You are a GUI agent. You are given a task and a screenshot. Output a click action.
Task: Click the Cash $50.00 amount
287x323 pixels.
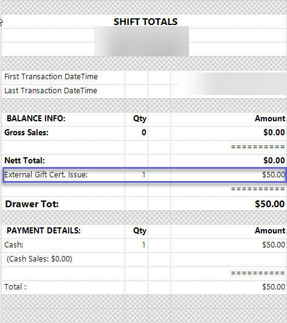click(274, 245)
